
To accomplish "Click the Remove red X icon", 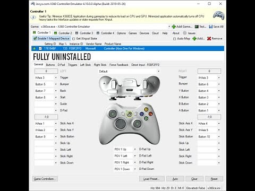I will pos(209,38).
